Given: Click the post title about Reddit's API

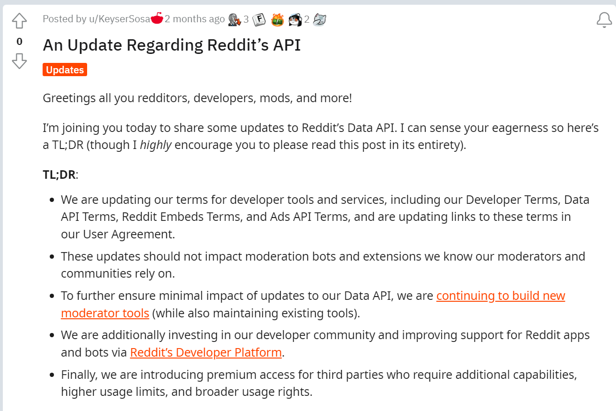Looking at the screenshot, I should [x=172, y=45].
